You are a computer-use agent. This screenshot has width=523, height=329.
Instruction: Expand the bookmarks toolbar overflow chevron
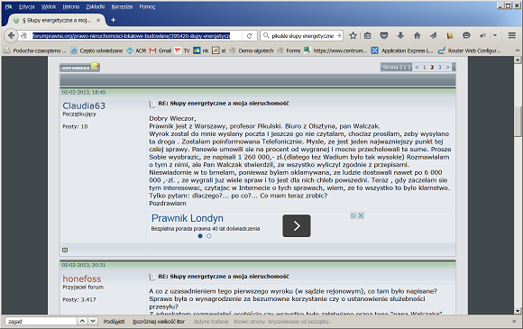[x=518, y=50]
